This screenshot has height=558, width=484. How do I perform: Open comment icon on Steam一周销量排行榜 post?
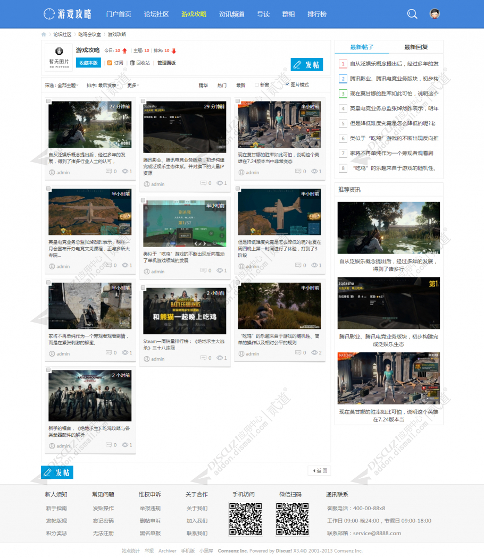[203, 358]
